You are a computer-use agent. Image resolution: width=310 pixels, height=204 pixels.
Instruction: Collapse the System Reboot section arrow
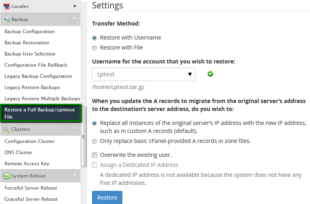74,176
